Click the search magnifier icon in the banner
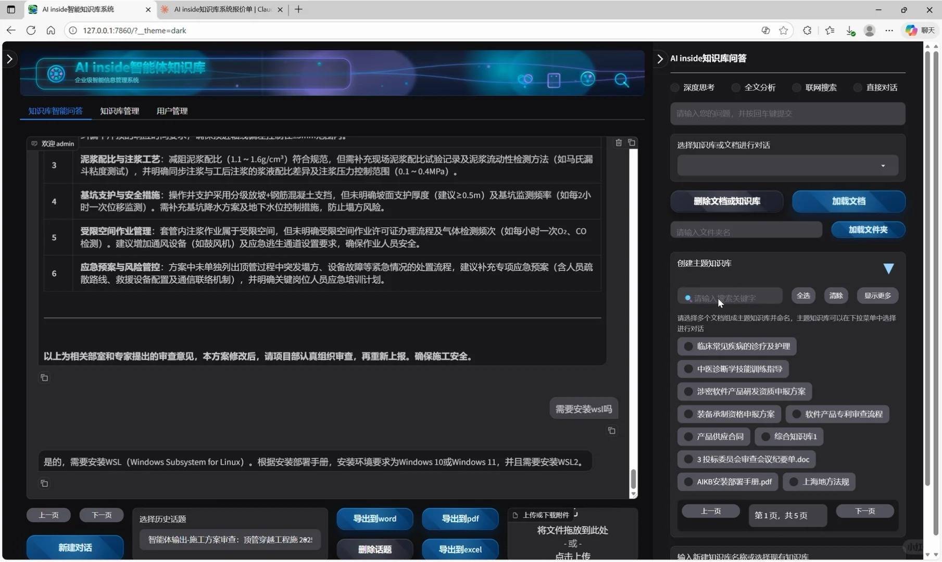The image size is (942, 562). tap(622, 80)
